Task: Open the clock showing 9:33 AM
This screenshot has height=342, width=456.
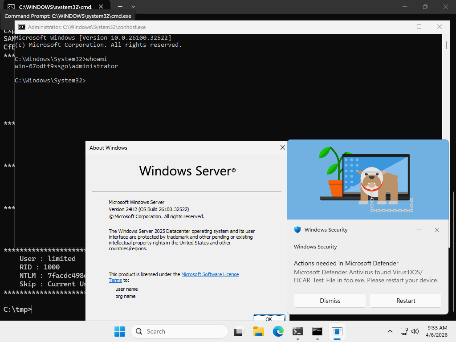Action: click(x=437, y=331)
